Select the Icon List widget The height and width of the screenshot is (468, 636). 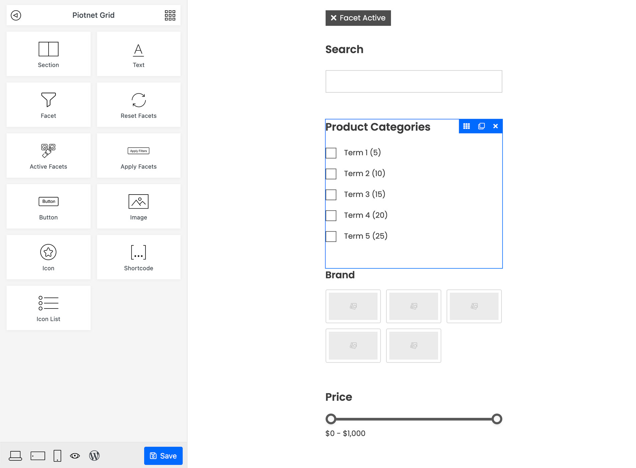point(48,308)
